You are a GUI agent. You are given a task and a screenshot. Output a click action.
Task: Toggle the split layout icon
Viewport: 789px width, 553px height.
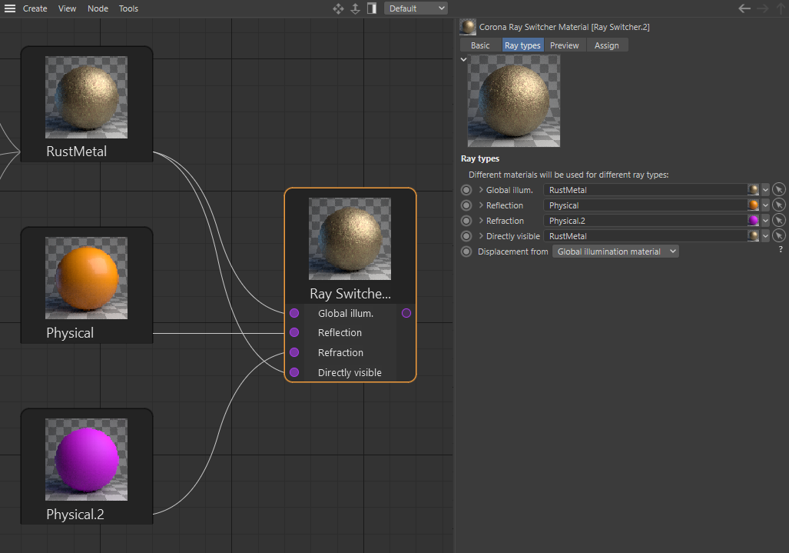point(372,8)
